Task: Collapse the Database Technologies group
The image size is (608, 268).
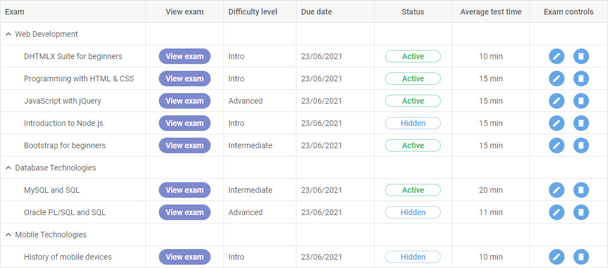Action: click(x=8, y=168)
